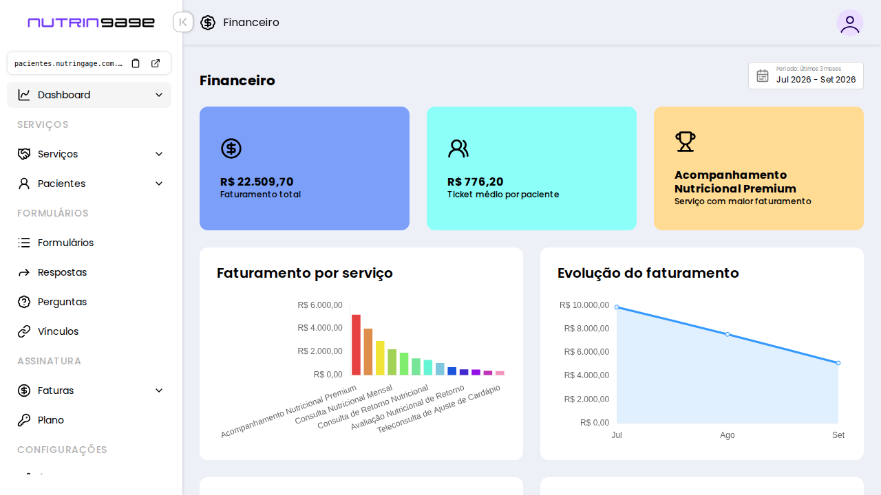Open the Plano subscription page
The width and height of the screenshot is (881, 495).
[89, 420]
